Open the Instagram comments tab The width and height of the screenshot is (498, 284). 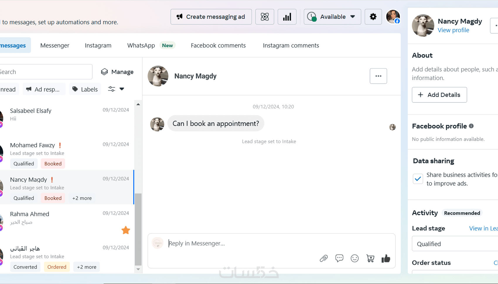click(x=291, y=45)
